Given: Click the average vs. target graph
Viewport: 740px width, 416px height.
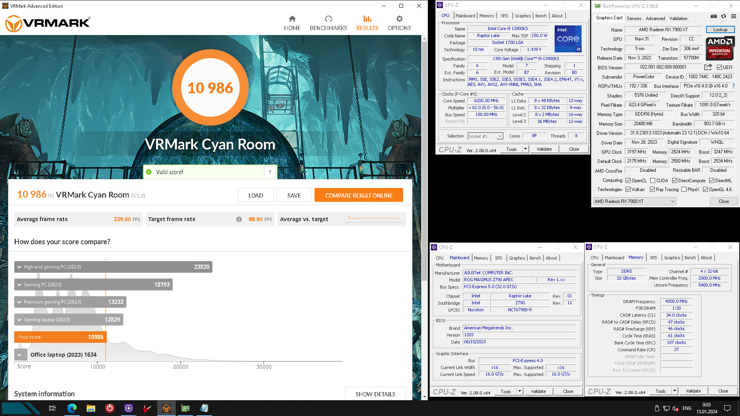Looking at the screenshot, I should [374, 218].
